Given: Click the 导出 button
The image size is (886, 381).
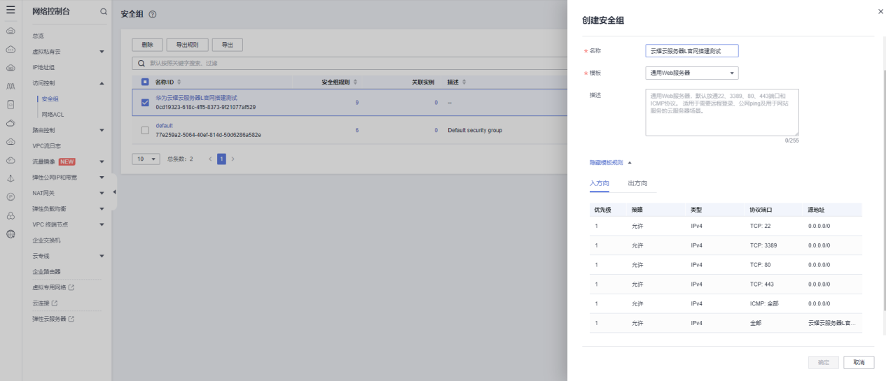Looking at the screenshot, I should click(x=228, y=45).
